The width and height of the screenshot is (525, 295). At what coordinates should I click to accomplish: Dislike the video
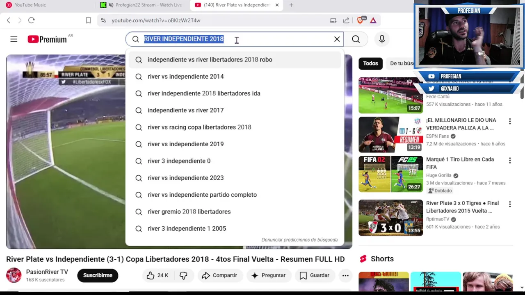[183, 275]
